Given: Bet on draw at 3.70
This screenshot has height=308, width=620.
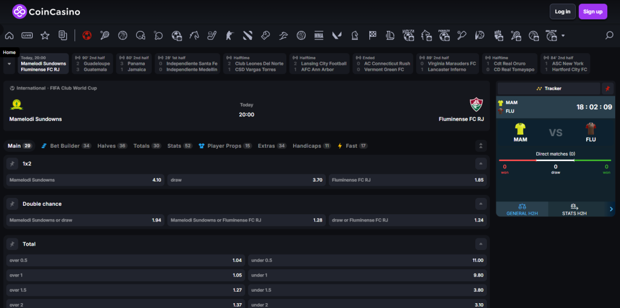Looking at the screenshot, I should click(246, 180).
